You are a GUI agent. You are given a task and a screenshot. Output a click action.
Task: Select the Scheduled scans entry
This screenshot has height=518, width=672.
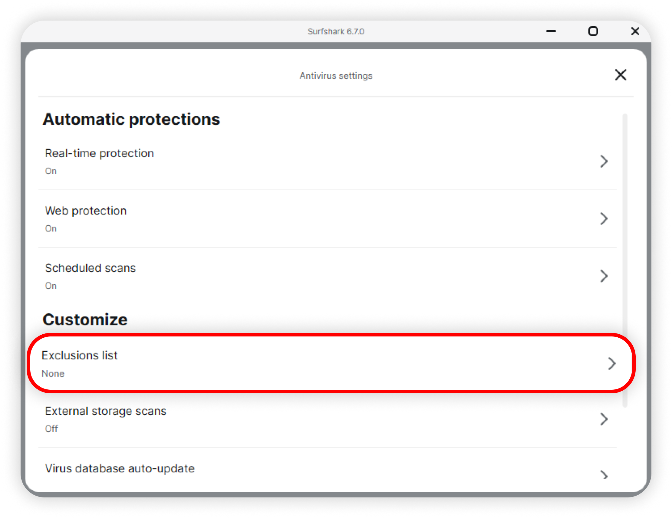(x=90, y=268)
